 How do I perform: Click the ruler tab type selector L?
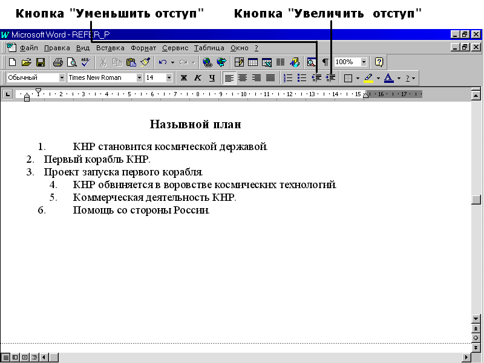point(7,94)
